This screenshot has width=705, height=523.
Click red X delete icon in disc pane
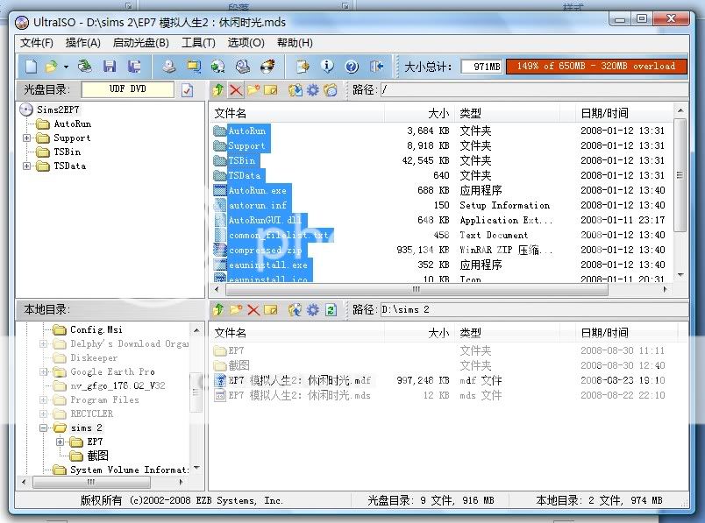[235, 89]
